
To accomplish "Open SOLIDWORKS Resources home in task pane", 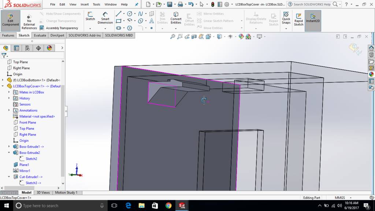I will click(371, 48).
